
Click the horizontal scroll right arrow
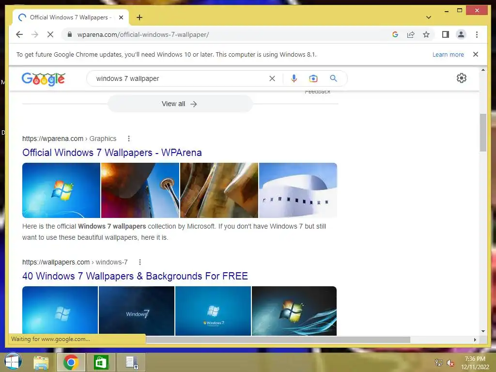click(475, 340)
